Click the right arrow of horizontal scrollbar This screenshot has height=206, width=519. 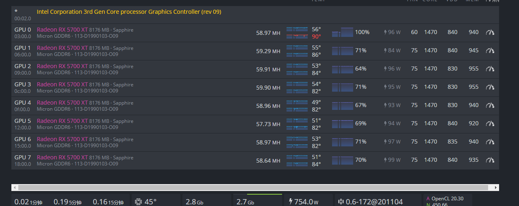tap(495, 188)
